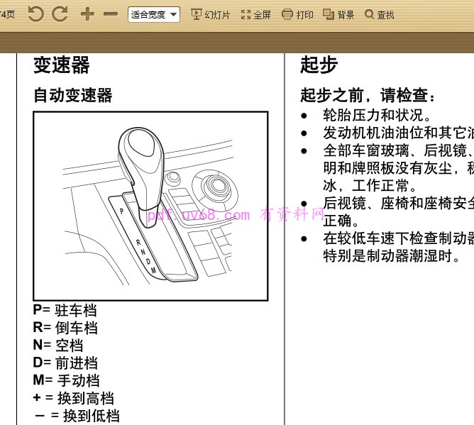Click the 自动变速器 subheading
This screenshot has width=474, height=425.
point(73,96)
